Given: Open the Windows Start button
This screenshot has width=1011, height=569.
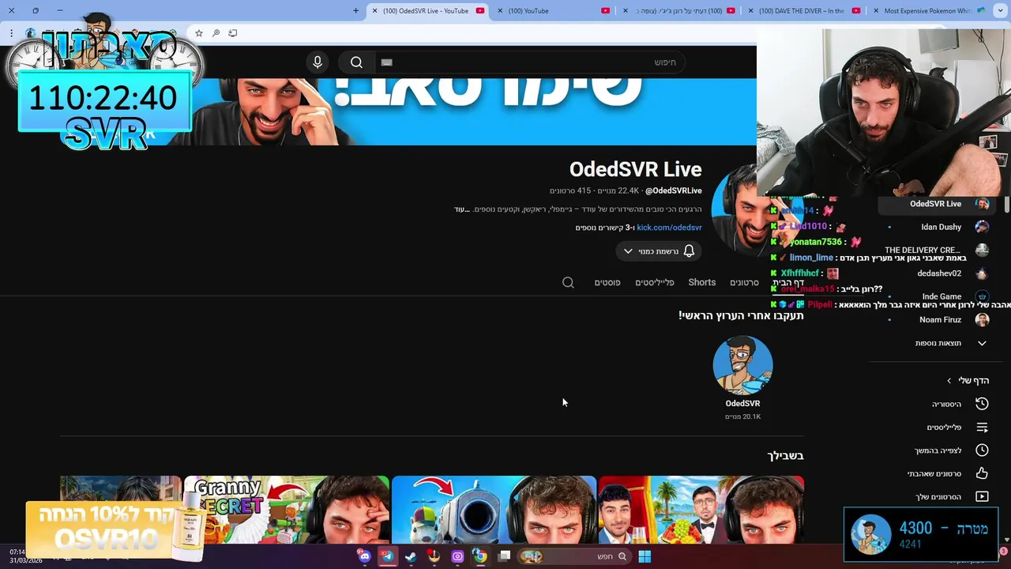Looking at the screenshot, I should (x=645, y=556).
